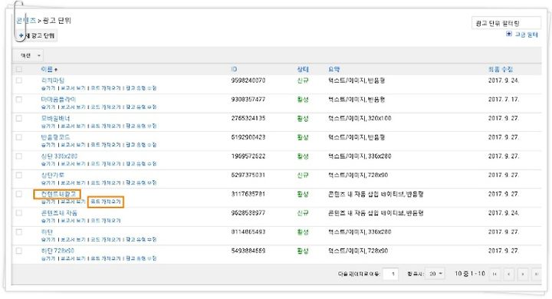
Task: Sort table by 이름 column
Action: click(47, 69)
